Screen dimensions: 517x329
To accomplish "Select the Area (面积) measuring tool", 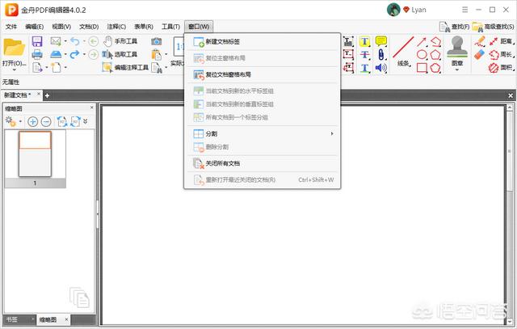I will pos(502,68).
